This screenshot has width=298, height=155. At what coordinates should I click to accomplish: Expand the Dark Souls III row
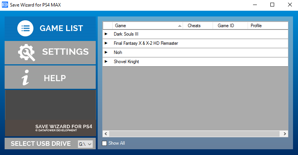tap(106, 34)
